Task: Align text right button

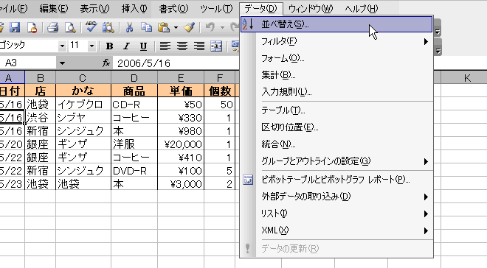Action: pyautogui.click(x=199, y=46)
